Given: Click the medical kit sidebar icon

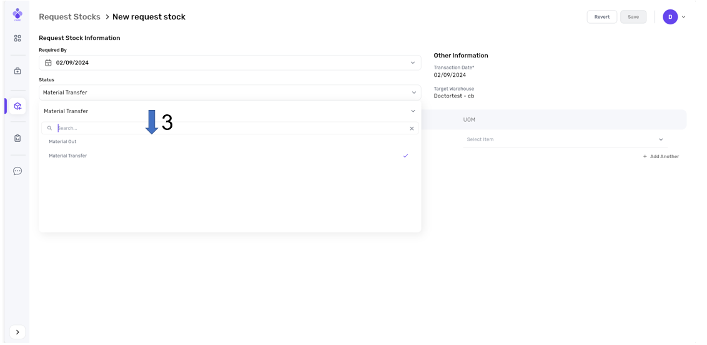Looking at the screenshot, I should [x=17, y=71].
